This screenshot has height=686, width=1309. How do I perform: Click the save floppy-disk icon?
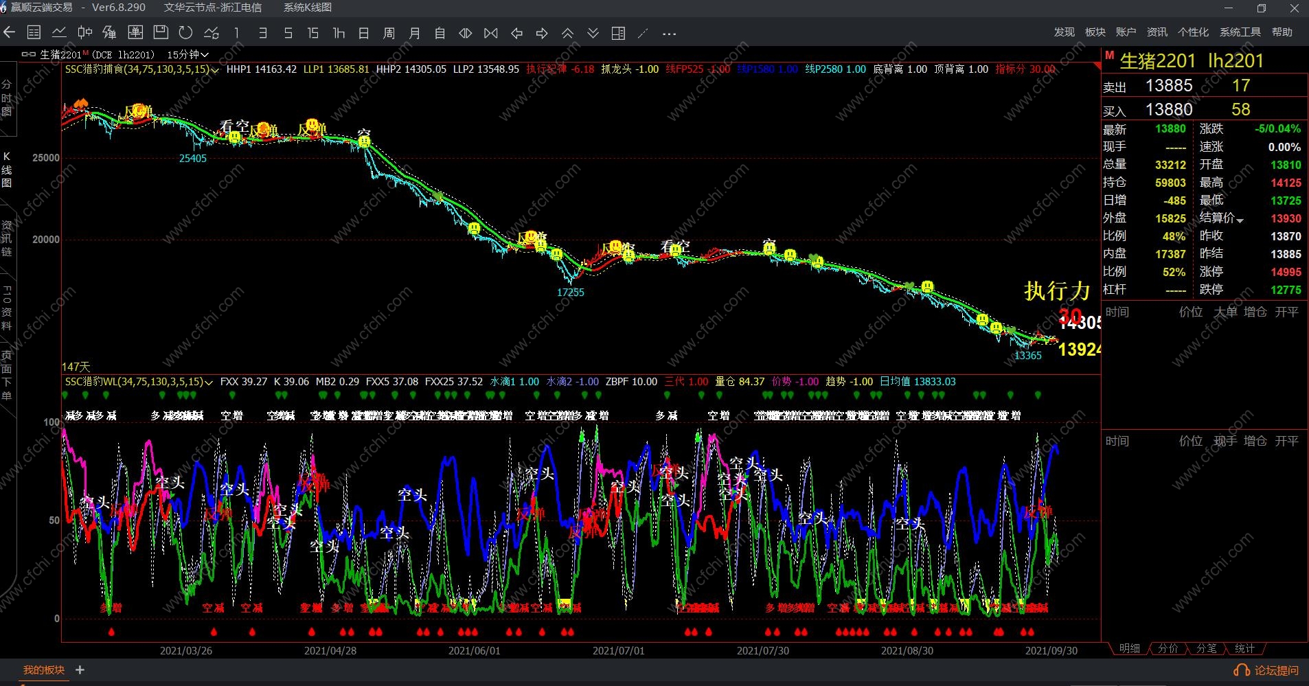coord(161,32)
